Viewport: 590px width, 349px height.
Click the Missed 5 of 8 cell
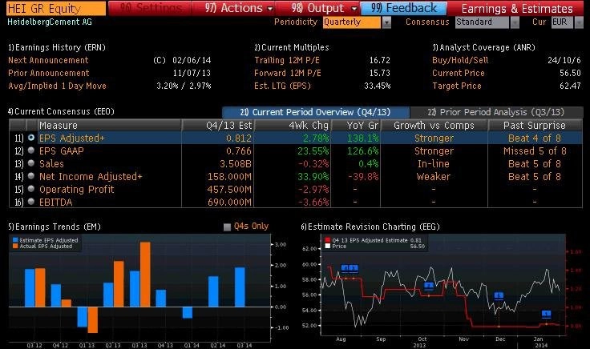(x=535, y=151)
